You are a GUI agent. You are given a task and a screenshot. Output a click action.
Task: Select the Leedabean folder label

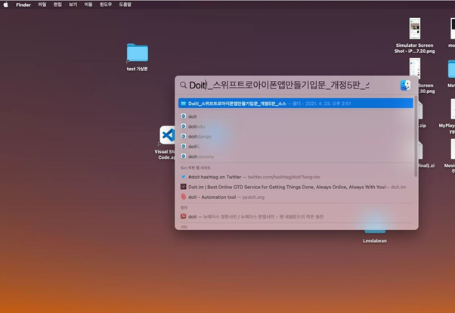click(x=375, y=240)
